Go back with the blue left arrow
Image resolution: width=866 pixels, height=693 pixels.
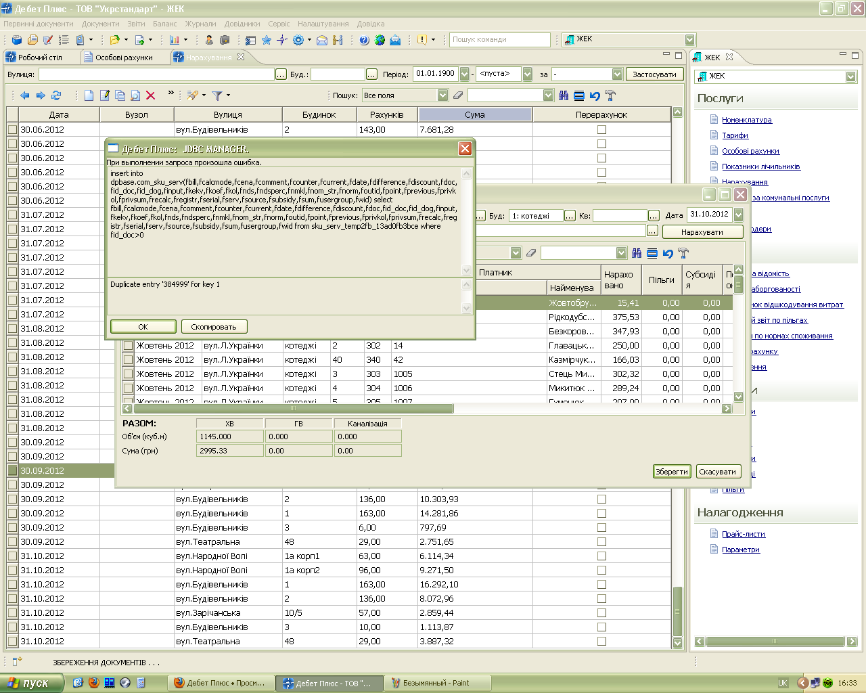[x=25, y=95]
